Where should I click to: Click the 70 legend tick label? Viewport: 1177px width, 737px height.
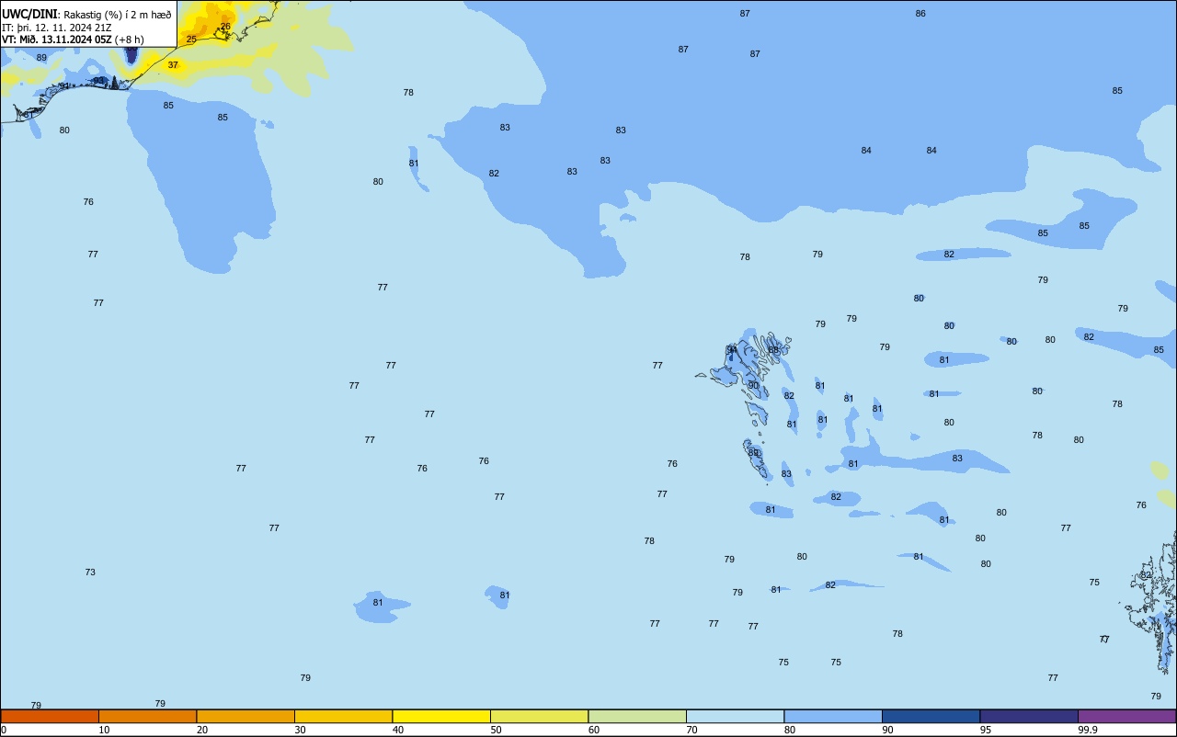tap(691, 730)
